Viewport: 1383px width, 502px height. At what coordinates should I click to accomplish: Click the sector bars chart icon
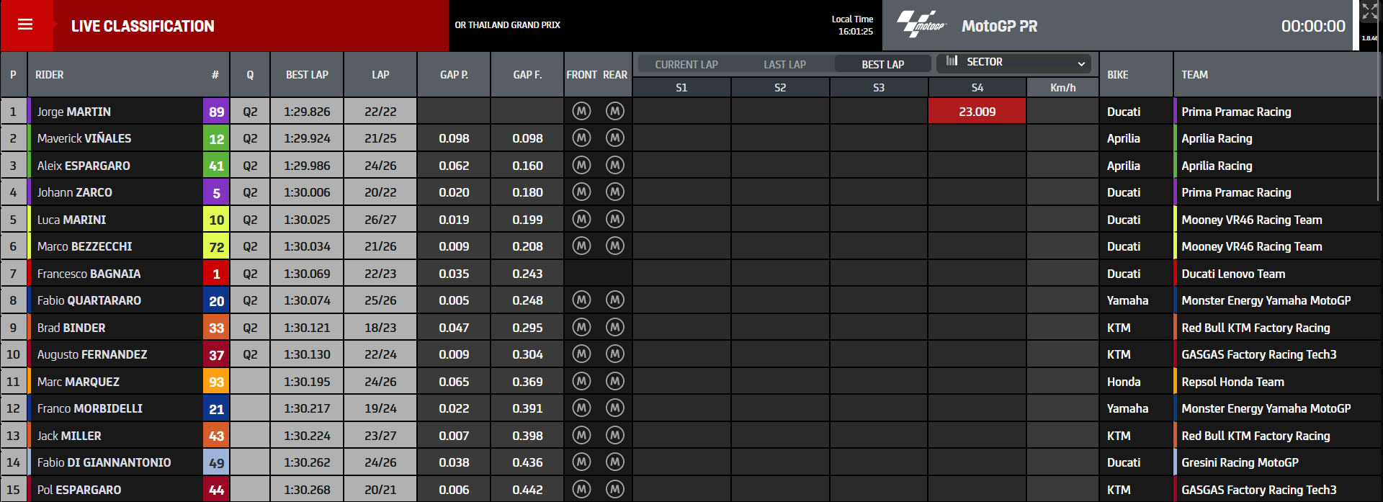[952, 60]
